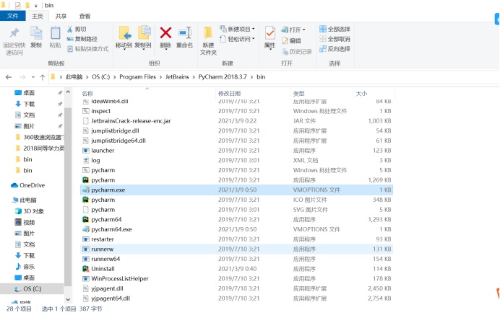Click Invert selection in ribbon

pos(335,49)
